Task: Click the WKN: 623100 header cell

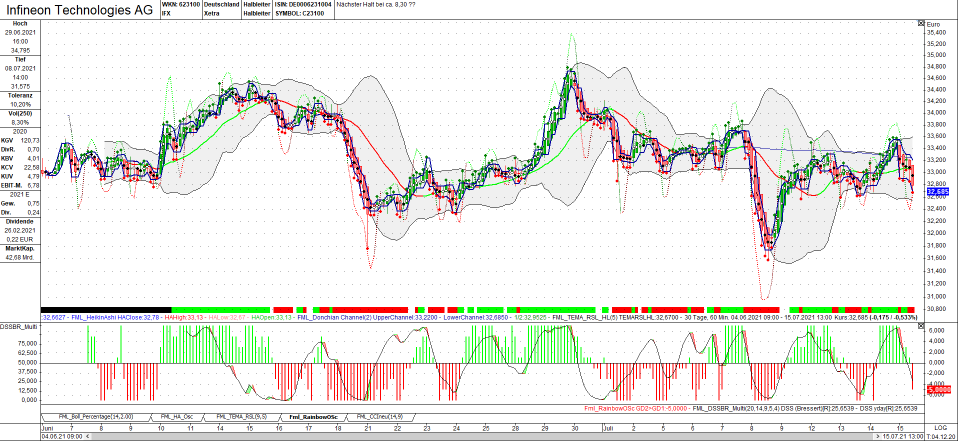Action: tap(180, 4)
